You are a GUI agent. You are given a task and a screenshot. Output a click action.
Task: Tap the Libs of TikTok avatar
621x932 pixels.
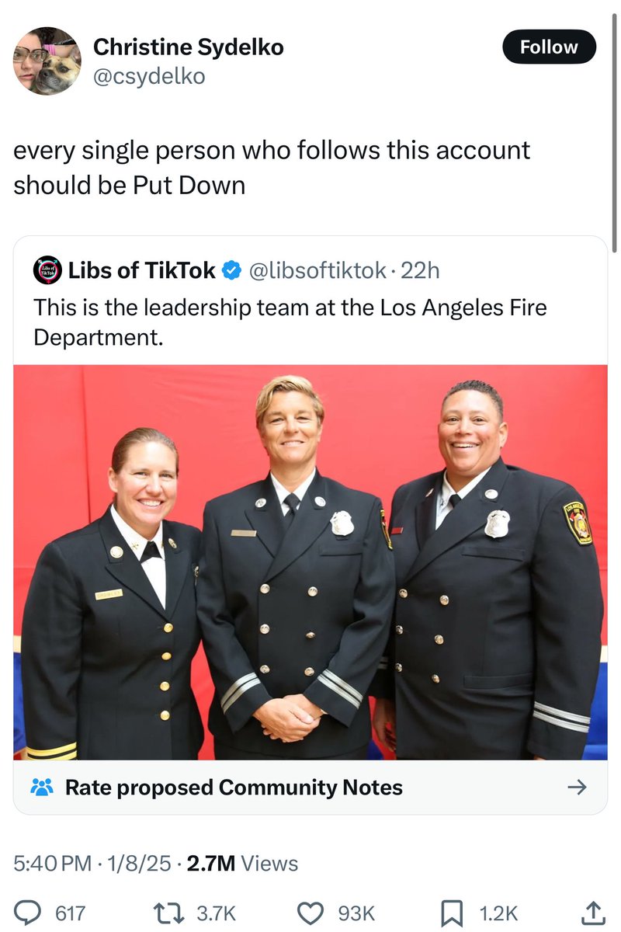(x=47, y=270)
